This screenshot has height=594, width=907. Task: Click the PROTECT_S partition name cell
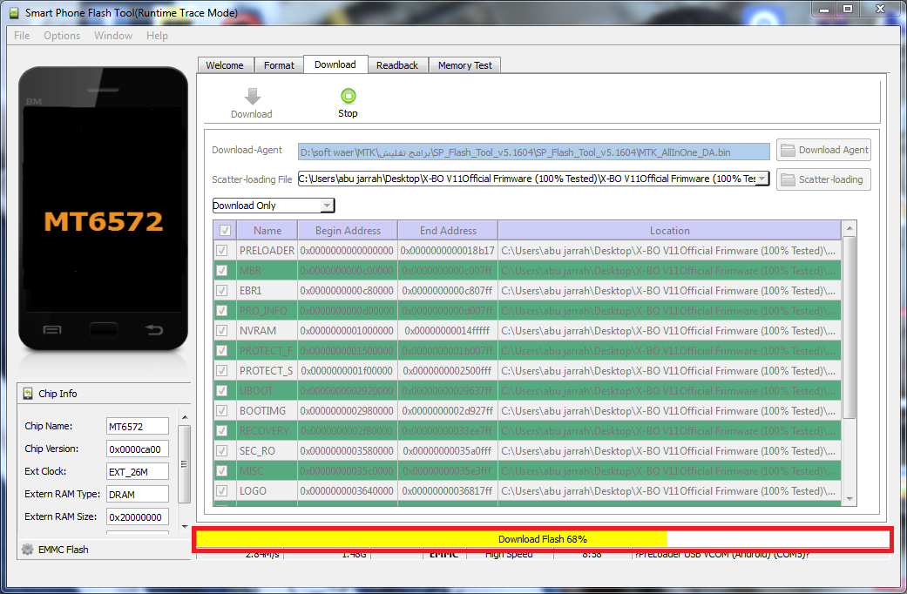267,371
